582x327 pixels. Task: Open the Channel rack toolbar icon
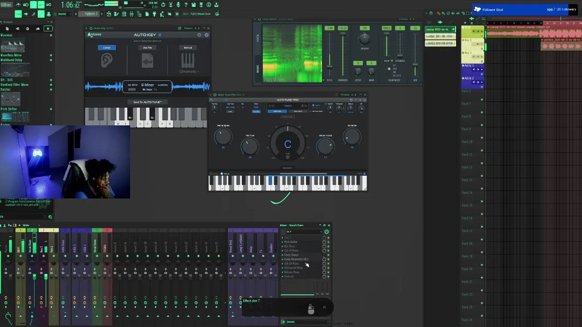click(x=124, y=14)
